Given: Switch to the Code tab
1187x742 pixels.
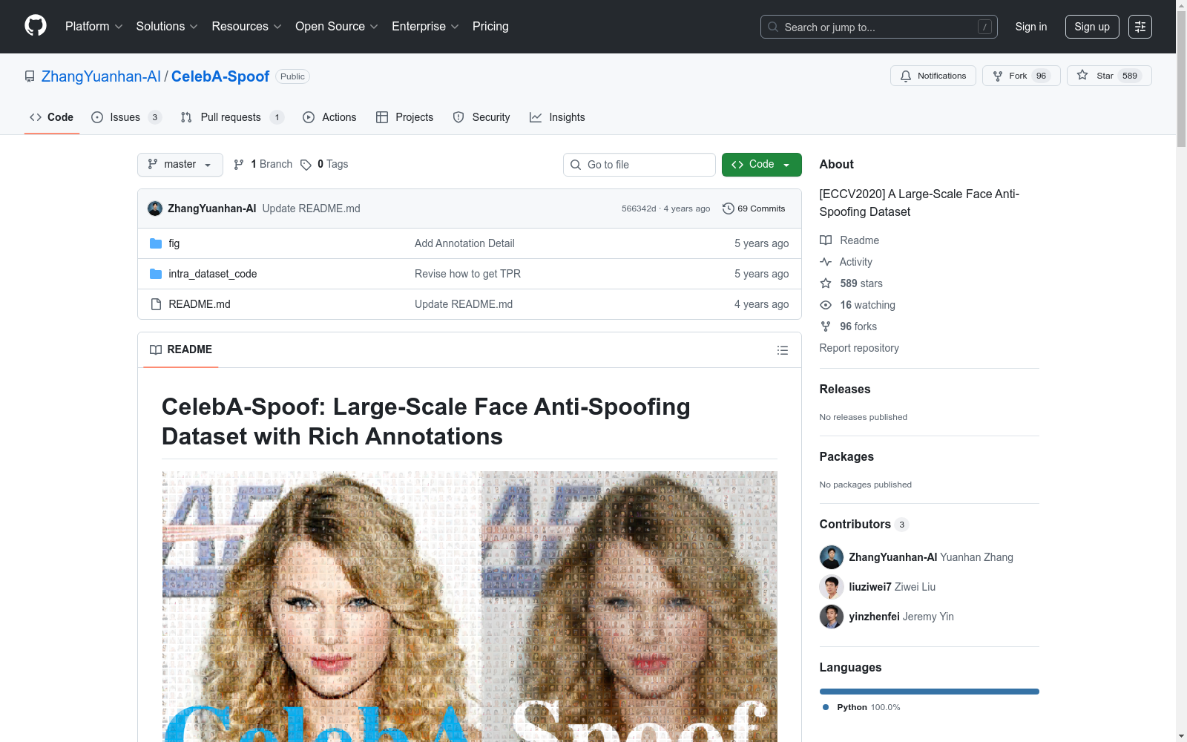Looking at the screenshot, I should pos(52,117).
